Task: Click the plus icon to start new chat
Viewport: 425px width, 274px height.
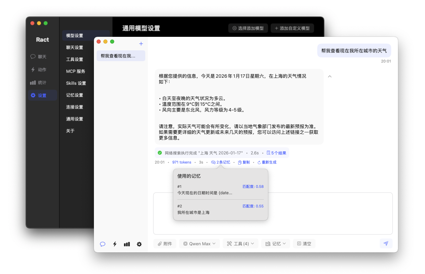Action: coord(141,44)
